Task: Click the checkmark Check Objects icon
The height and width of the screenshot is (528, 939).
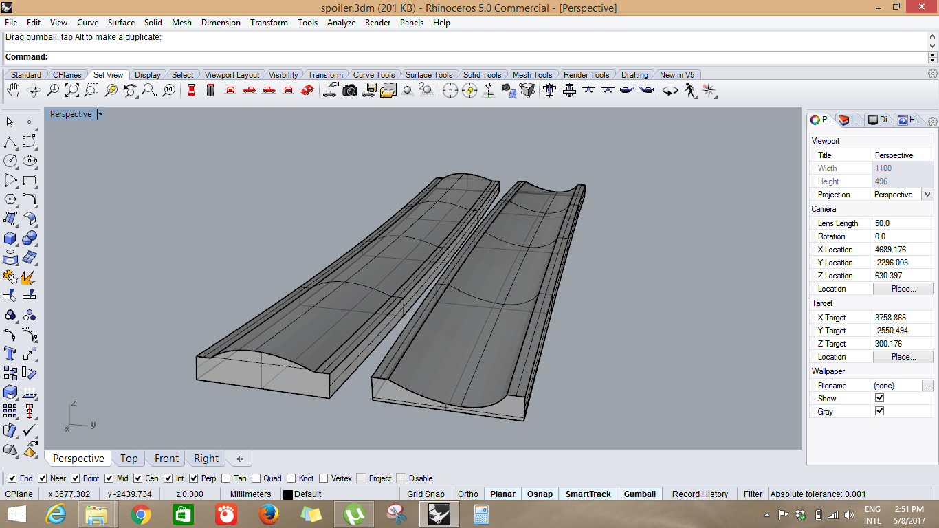Action: point(30,430)
